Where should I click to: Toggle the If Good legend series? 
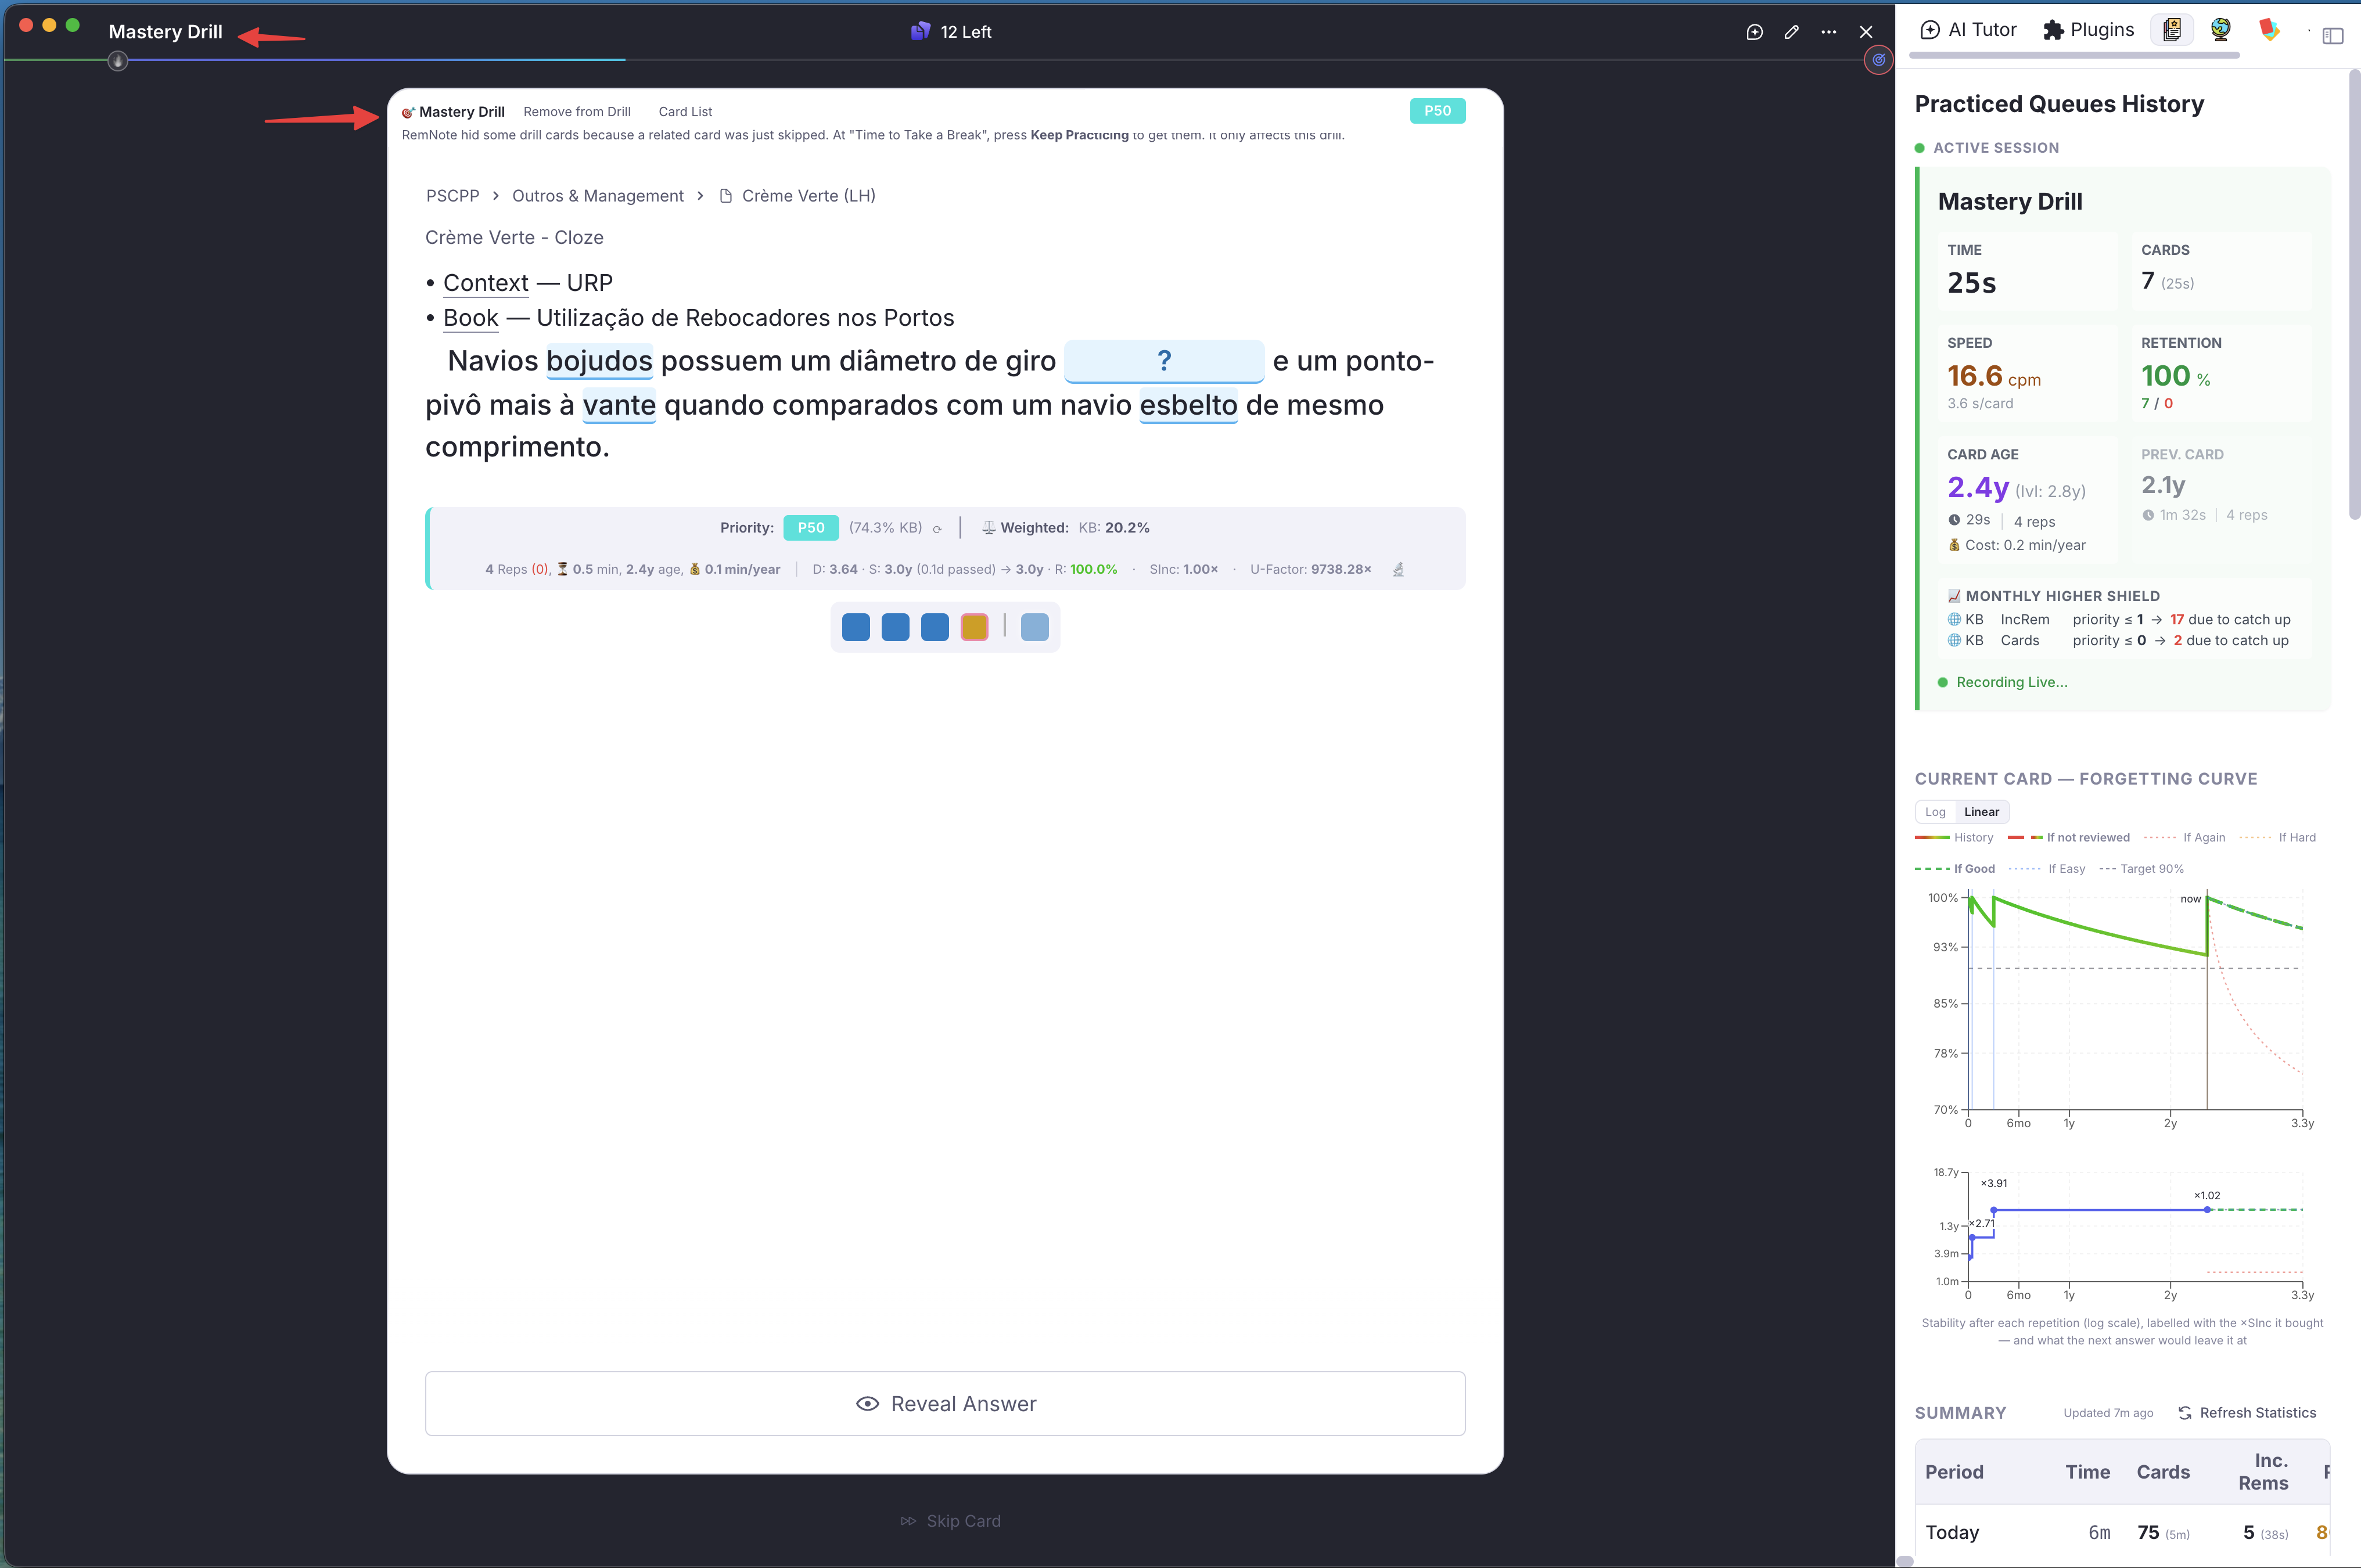pyautogui.click(x=1955, y=869)
